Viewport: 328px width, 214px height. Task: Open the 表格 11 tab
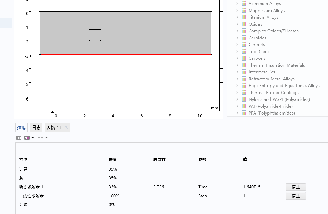click(54, 128)
